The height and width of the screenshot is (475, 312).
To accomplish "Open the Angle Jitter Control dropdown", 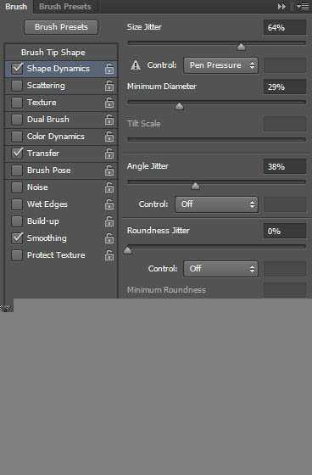I will 216,204.
